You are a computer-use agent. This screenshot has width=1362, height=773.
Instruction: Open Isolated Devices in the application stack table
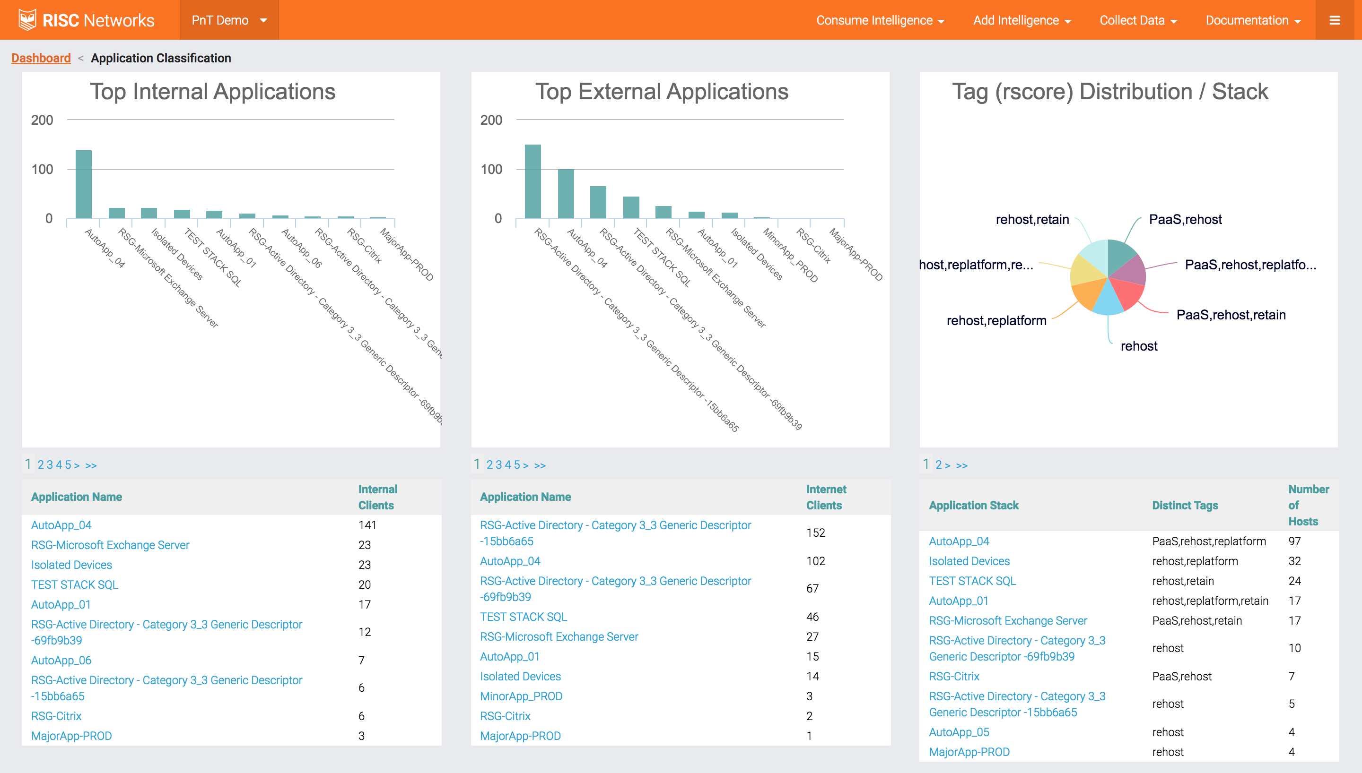[x=969, y=561]
